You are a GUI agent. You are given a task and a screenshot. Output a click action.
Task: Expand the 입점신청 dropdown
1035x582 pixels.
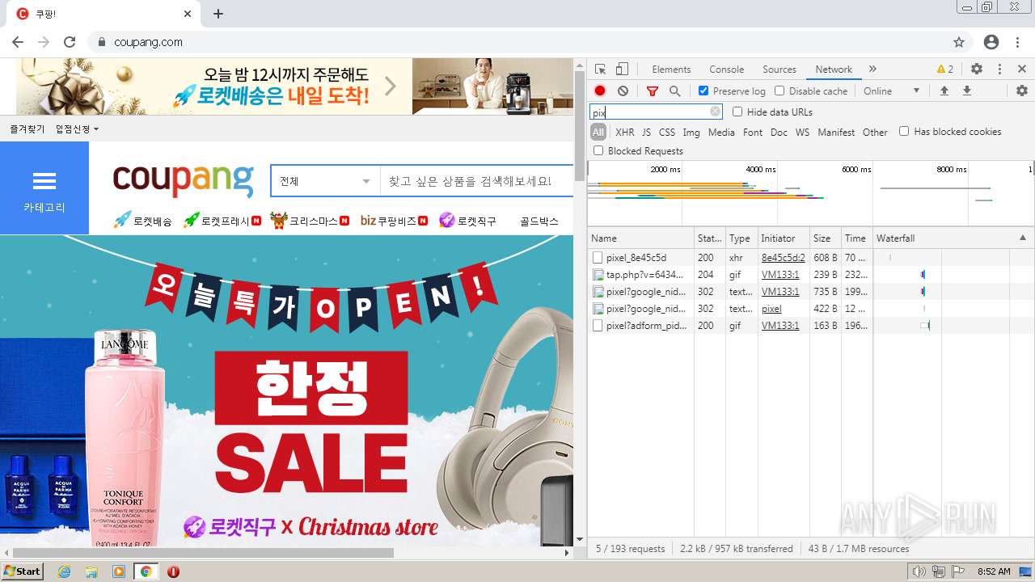(77, 129)
